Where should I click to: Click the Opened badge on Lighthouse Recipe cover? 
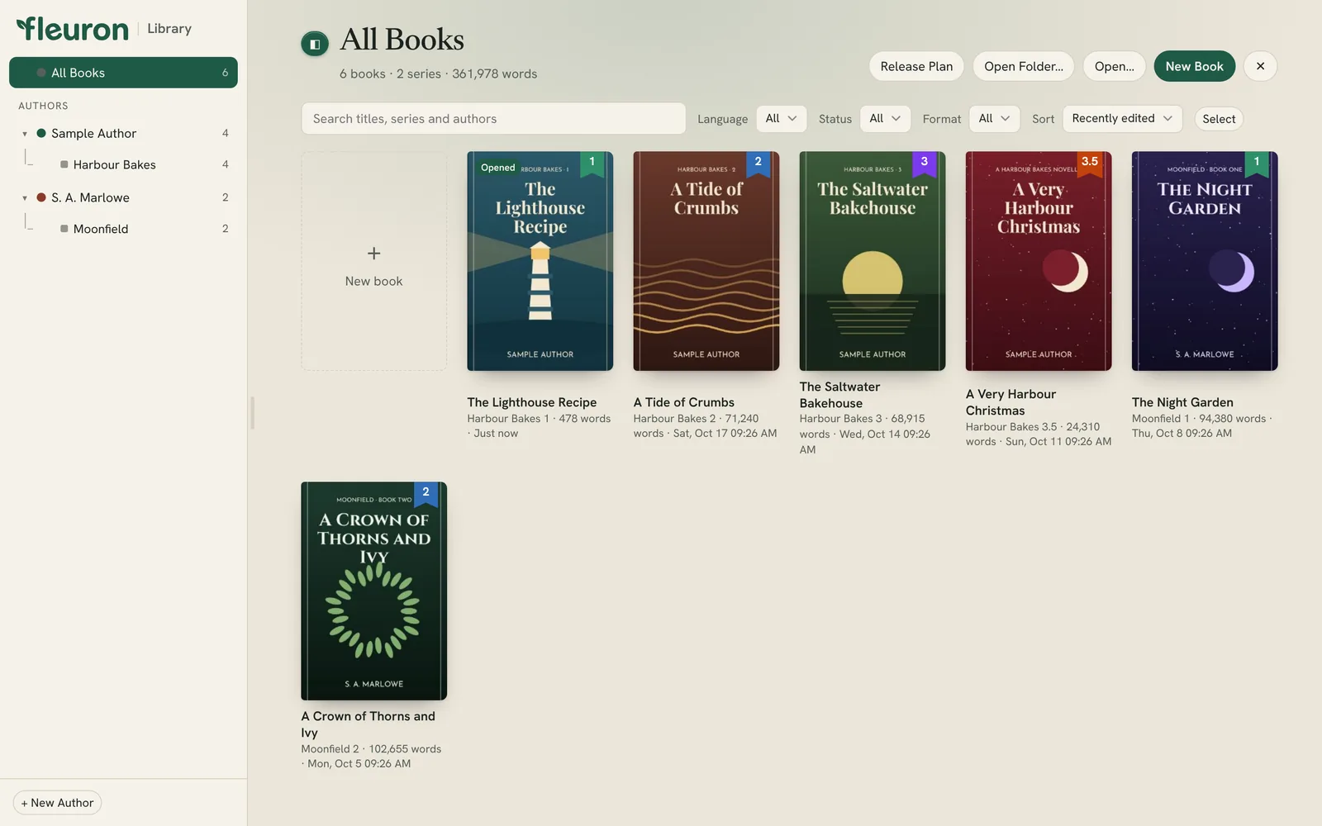pos(498,168)
